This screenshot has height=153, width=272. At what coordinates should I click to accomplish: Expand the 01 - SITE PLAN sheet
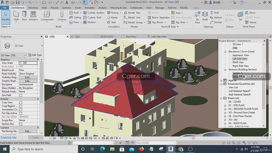[225, 105]
